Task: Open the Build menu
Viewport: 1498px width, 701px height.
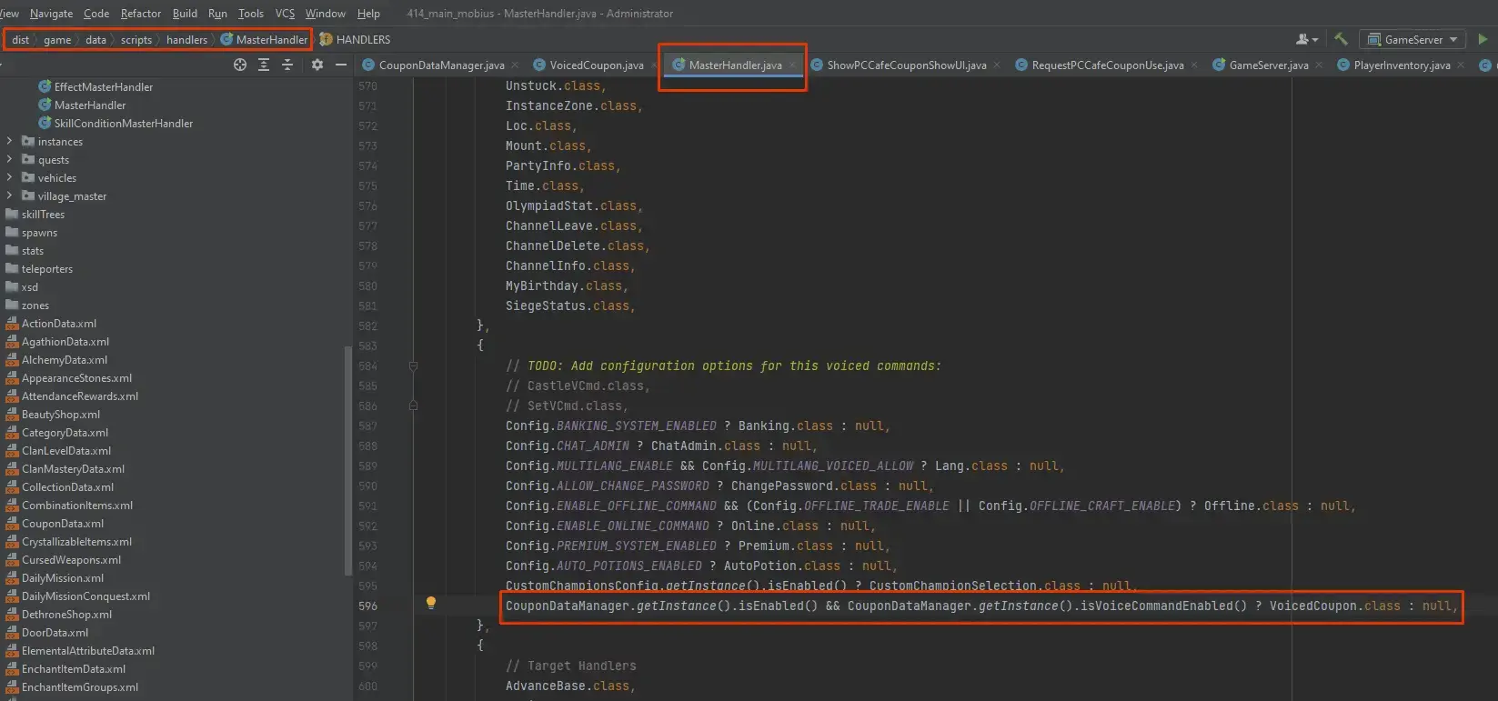Action: (185, 14)
